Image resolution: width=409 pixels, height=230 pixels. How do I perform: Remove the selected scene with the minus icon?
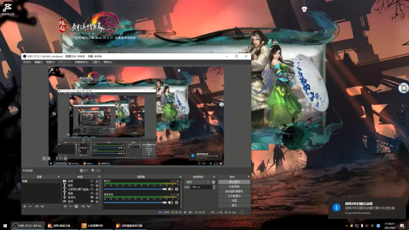pyautogui.click(x=30, y=206)
